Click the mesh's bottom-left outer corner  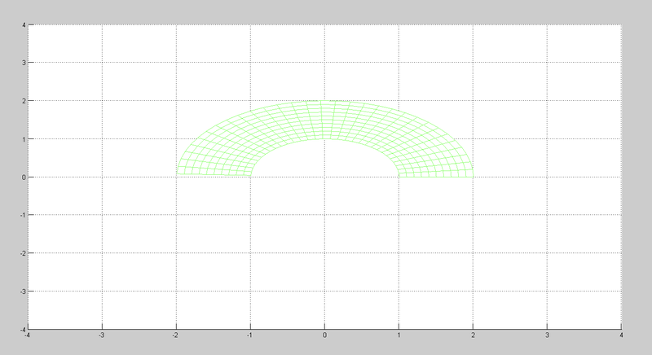176,176
